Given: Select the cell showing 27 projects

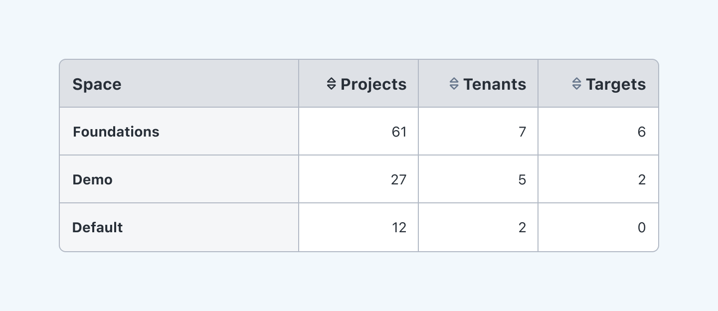Looking at the screenshot, I should pos(399,179).
